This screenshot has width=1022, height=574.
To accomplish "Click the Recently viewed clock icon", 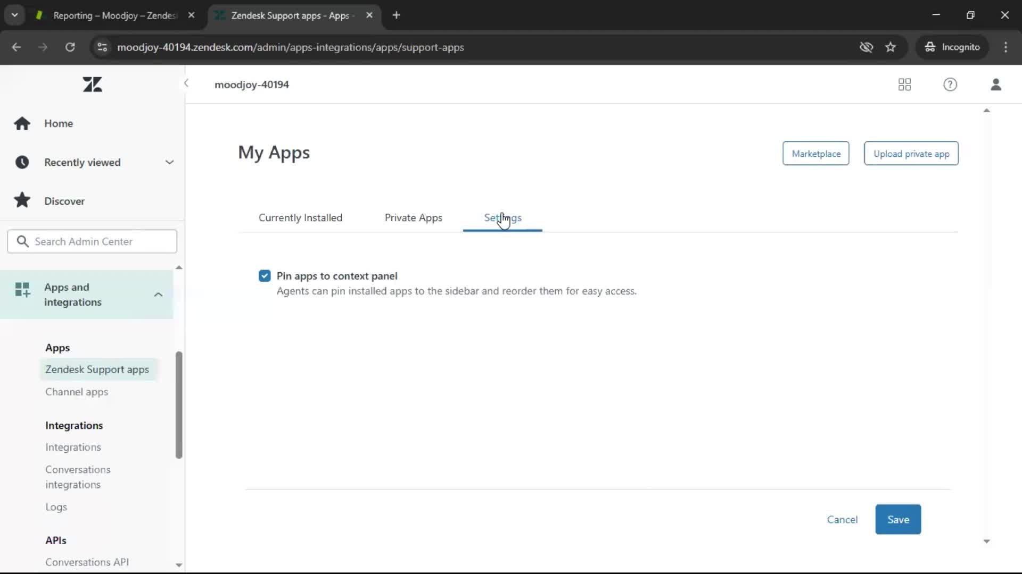I will [22, 162].
